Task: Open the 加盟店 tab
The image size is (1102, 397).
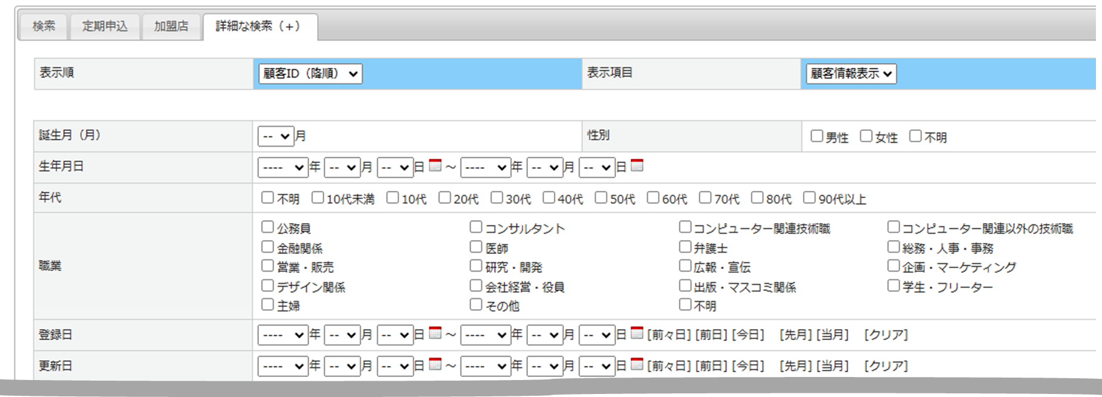Action: pos(171,26)
